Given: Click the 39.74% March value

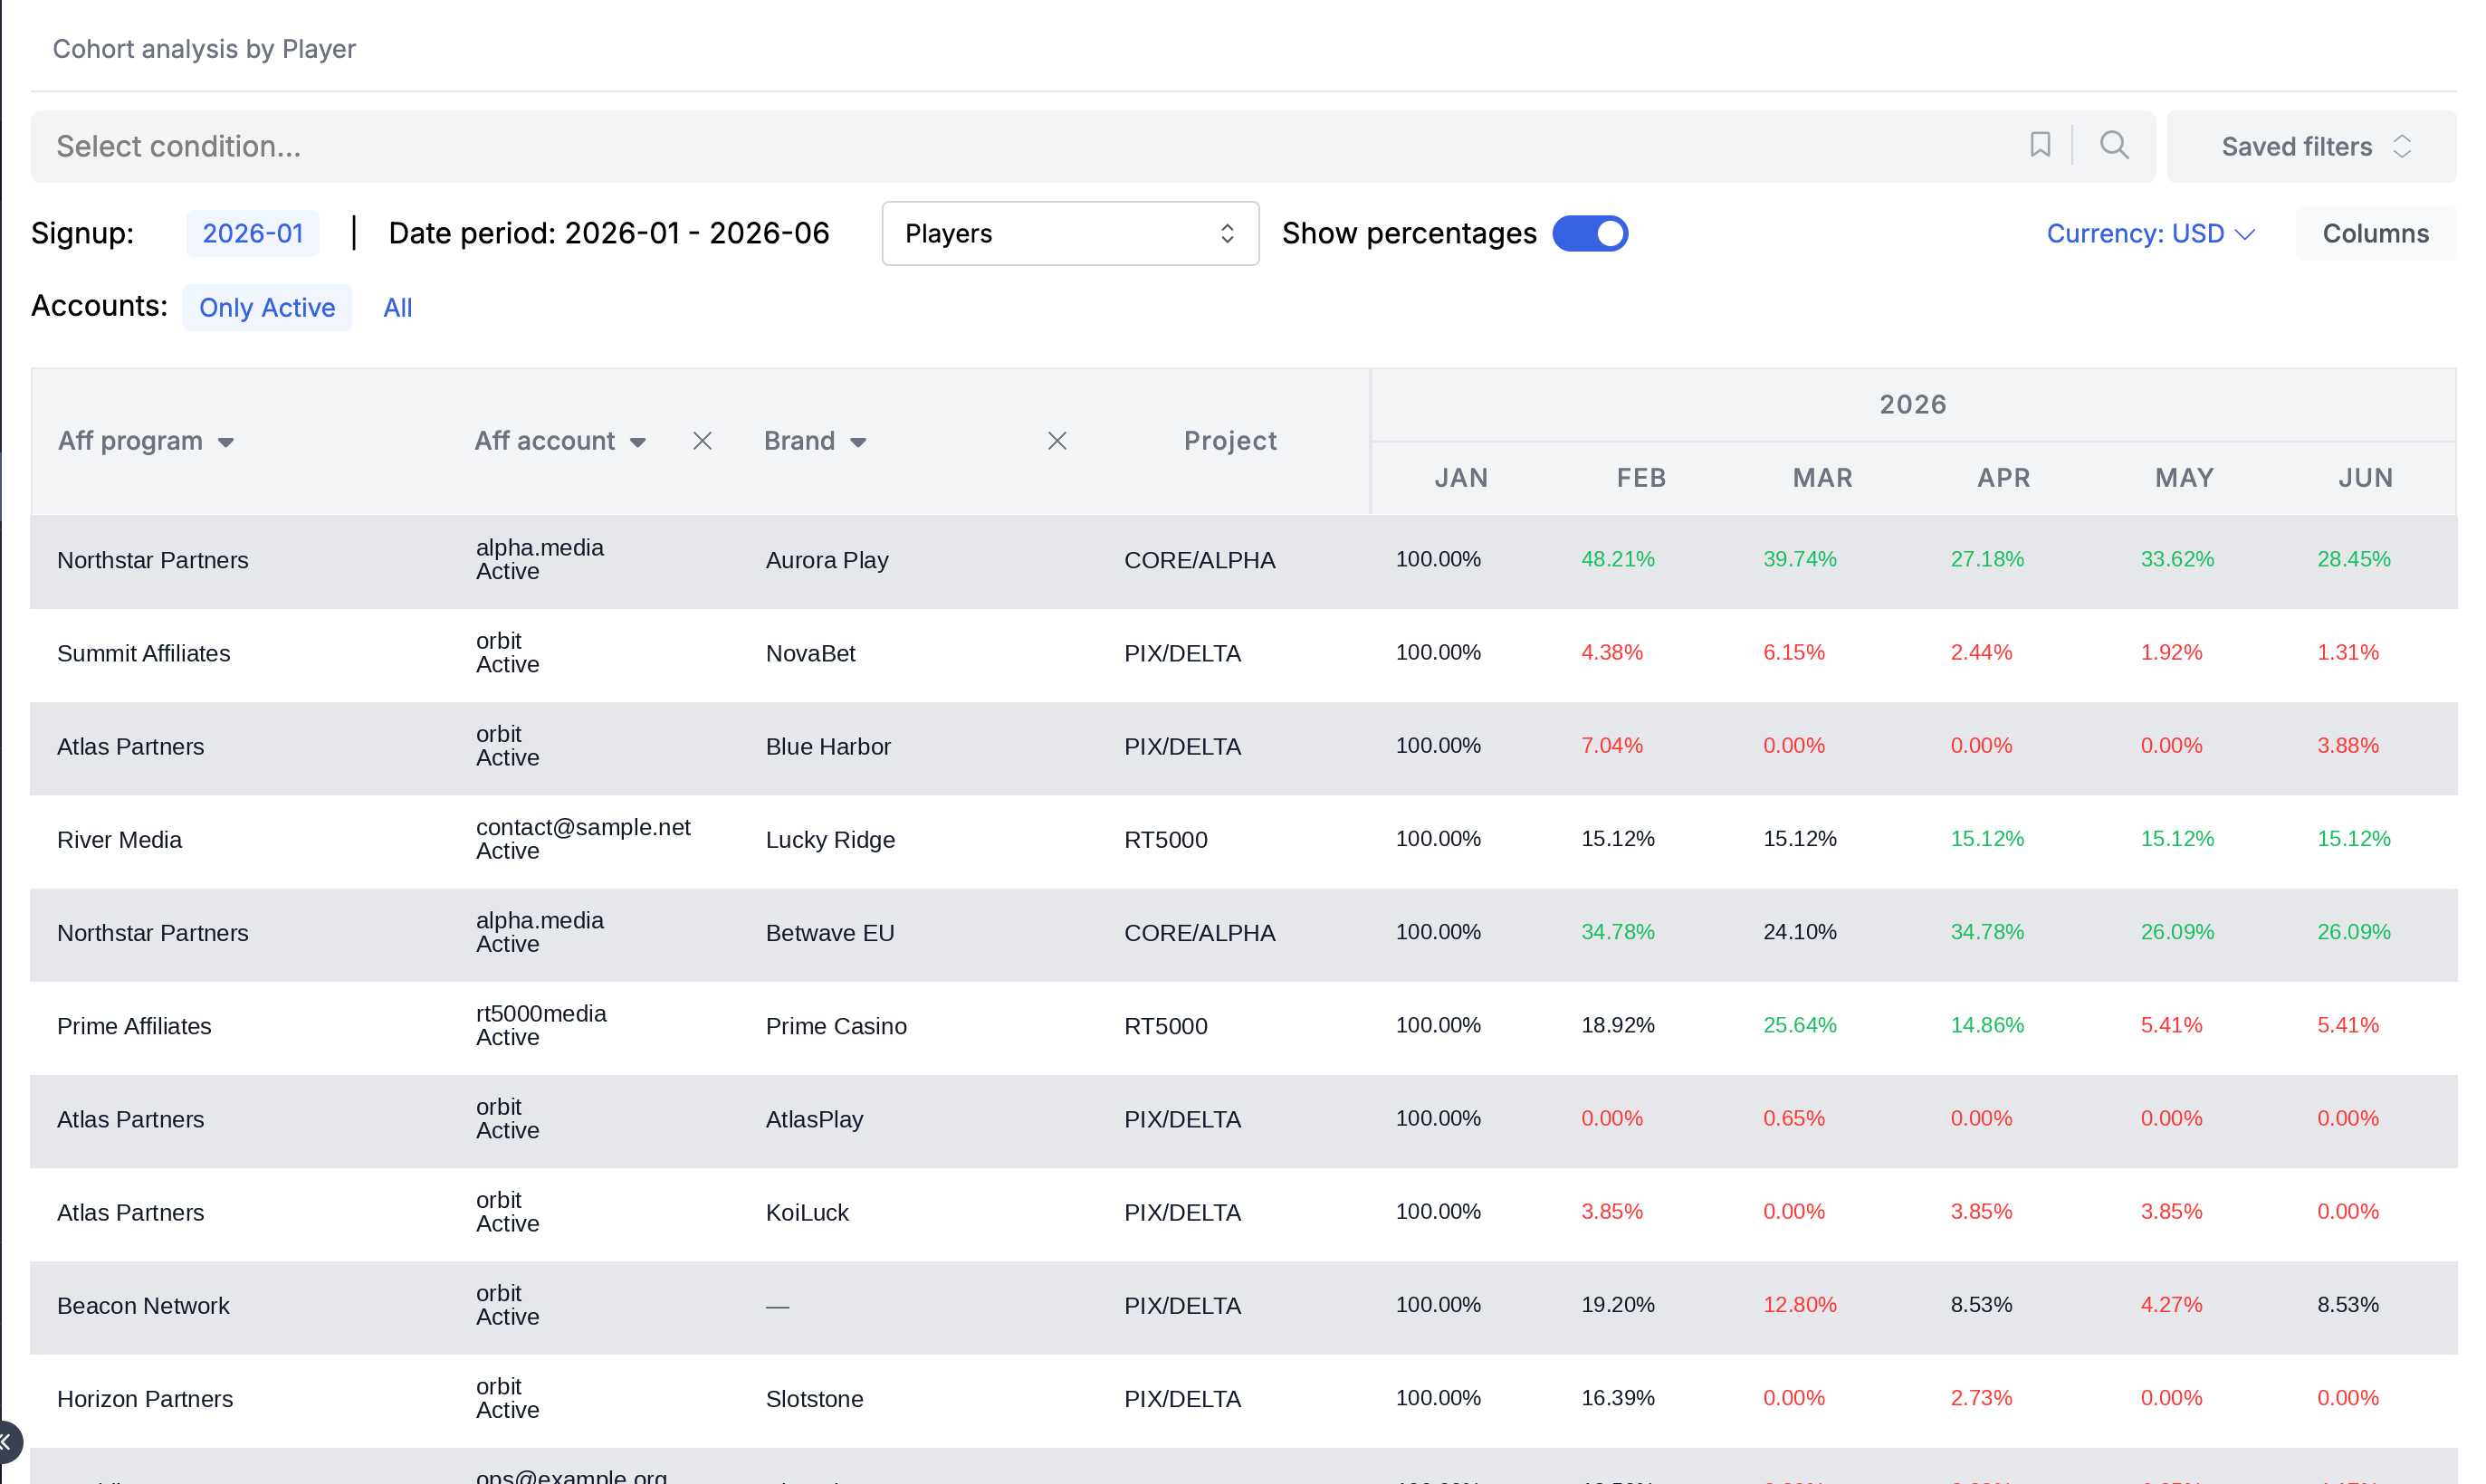Looking at the screenshot, I should pos(1799,559).
